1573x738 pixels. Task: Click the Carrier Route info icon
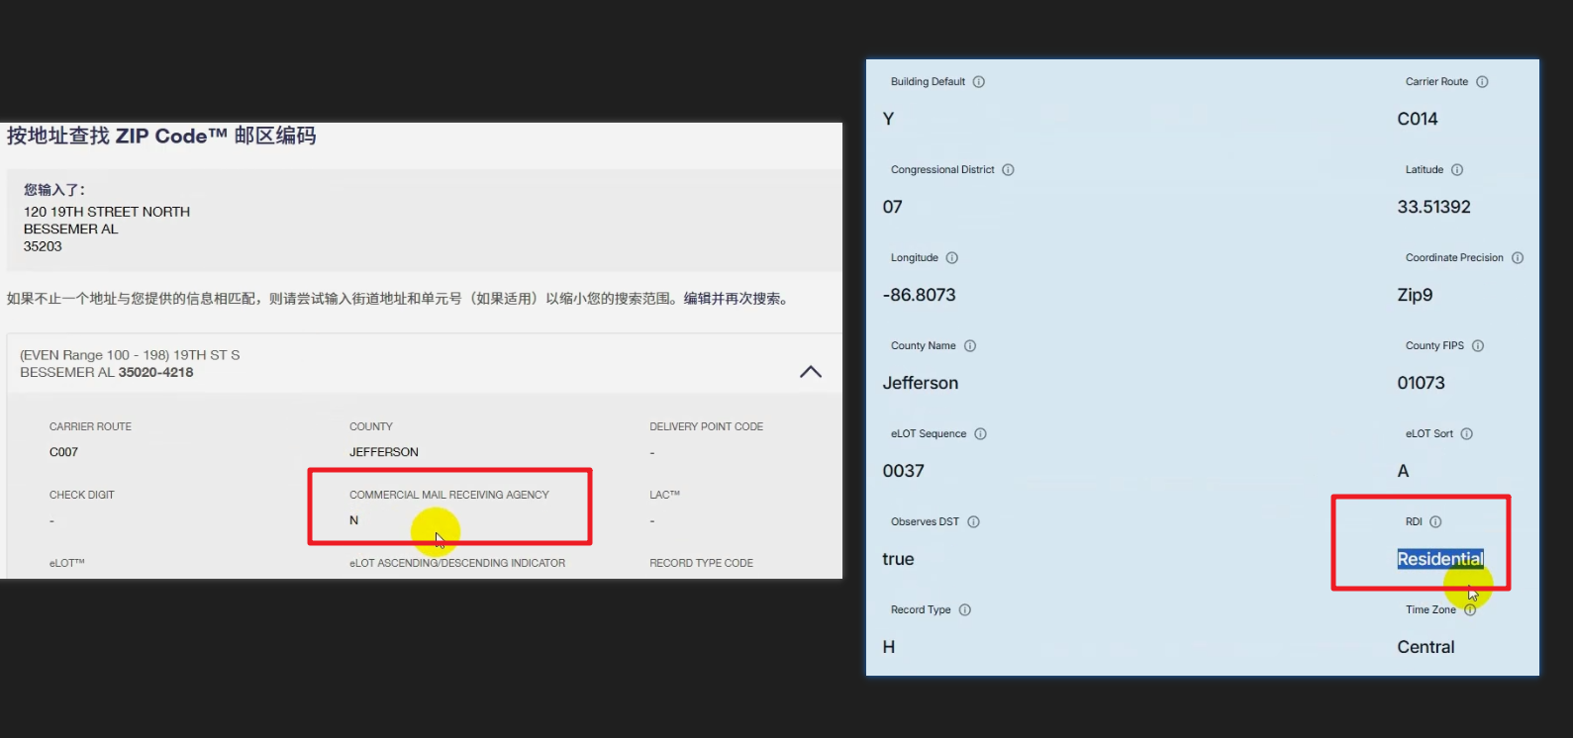1482,82
